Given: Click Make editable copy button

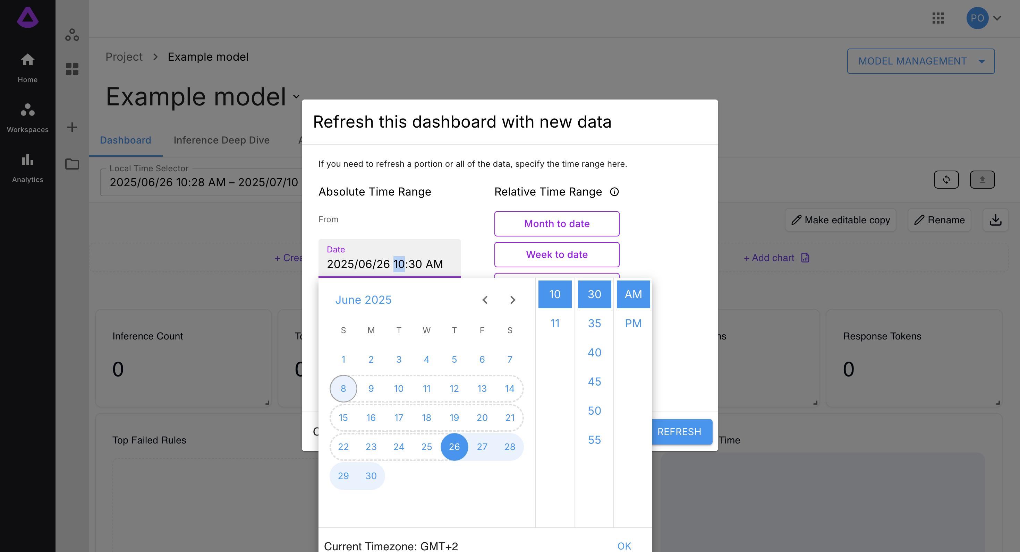Looking at the screenshot, I should coord(840,220).
